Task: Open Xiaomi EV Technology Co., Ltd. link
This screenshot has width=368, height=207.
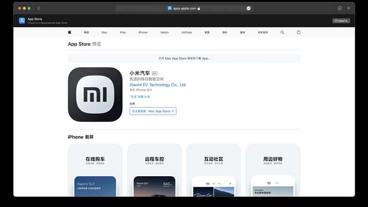Action: [158, 85]
